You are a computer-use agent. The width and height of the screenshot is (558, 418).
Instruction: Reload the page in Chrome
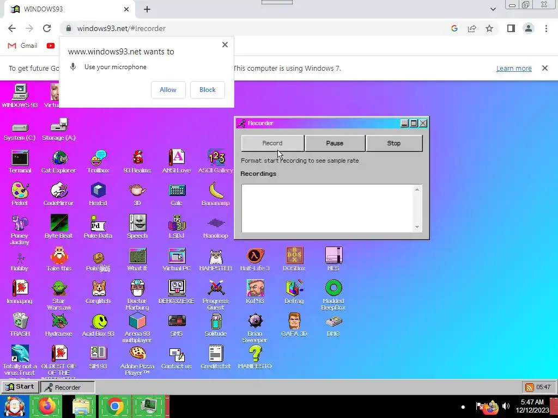[47, 28]
